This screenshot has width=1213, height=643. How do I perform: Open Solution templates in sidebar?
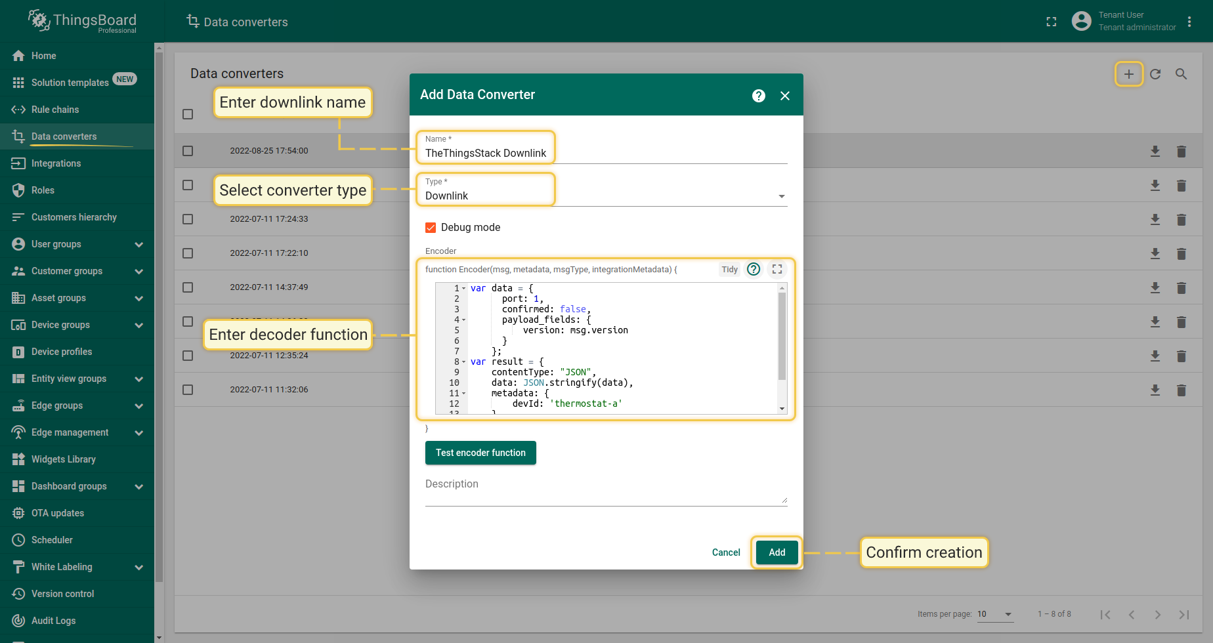77,83
